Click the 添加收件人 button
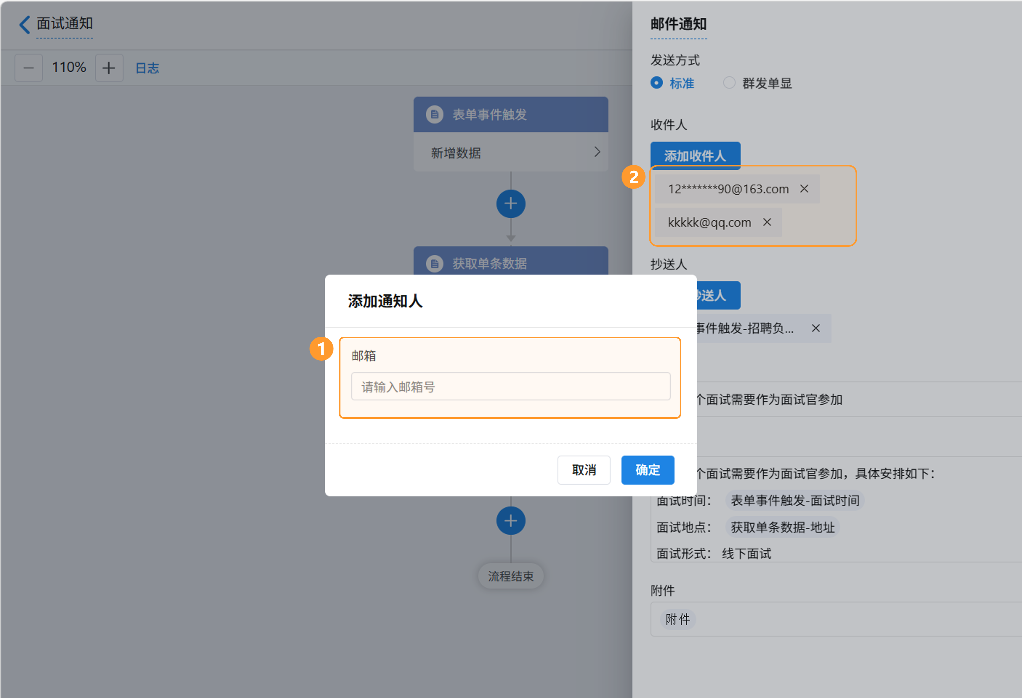 click(x=695, y=155)
